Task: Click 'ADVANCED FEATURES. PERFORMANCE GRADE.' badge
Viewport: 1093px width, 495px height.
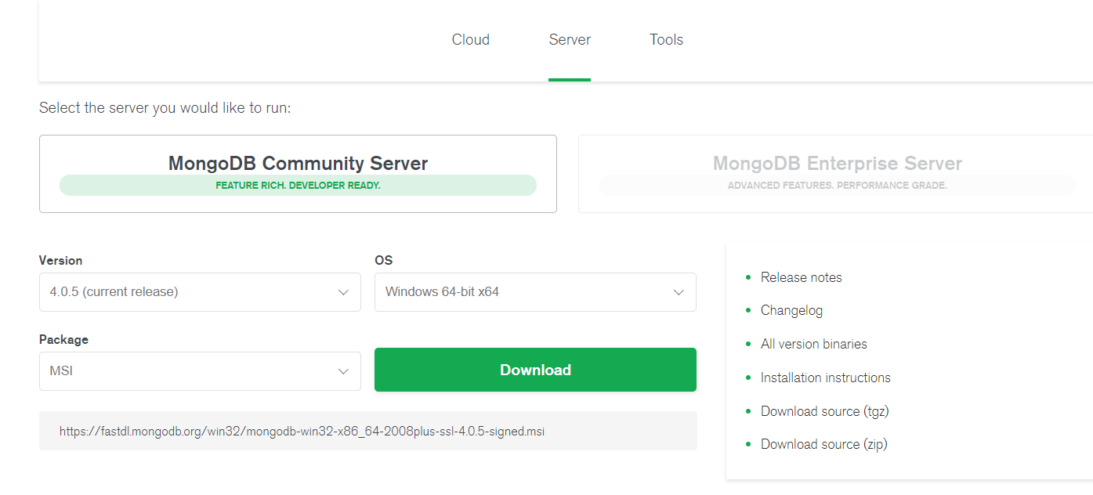Action: click(837, 186)
